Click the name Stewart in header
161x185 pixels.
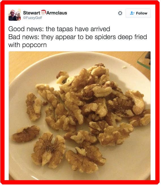31,13
